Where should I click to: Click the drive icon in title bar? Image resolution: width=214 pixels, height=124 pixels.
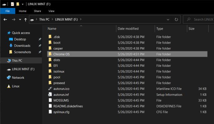(x=4, y=4)
